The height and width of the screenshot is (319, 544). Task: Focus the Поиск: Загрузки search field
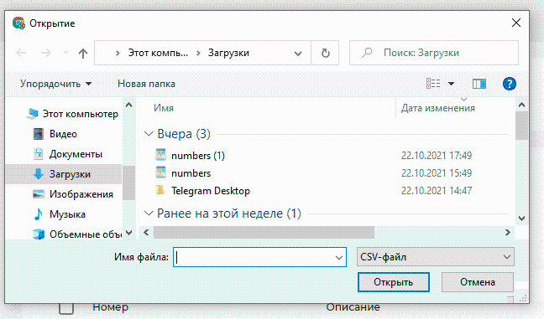tap(434, 53)
